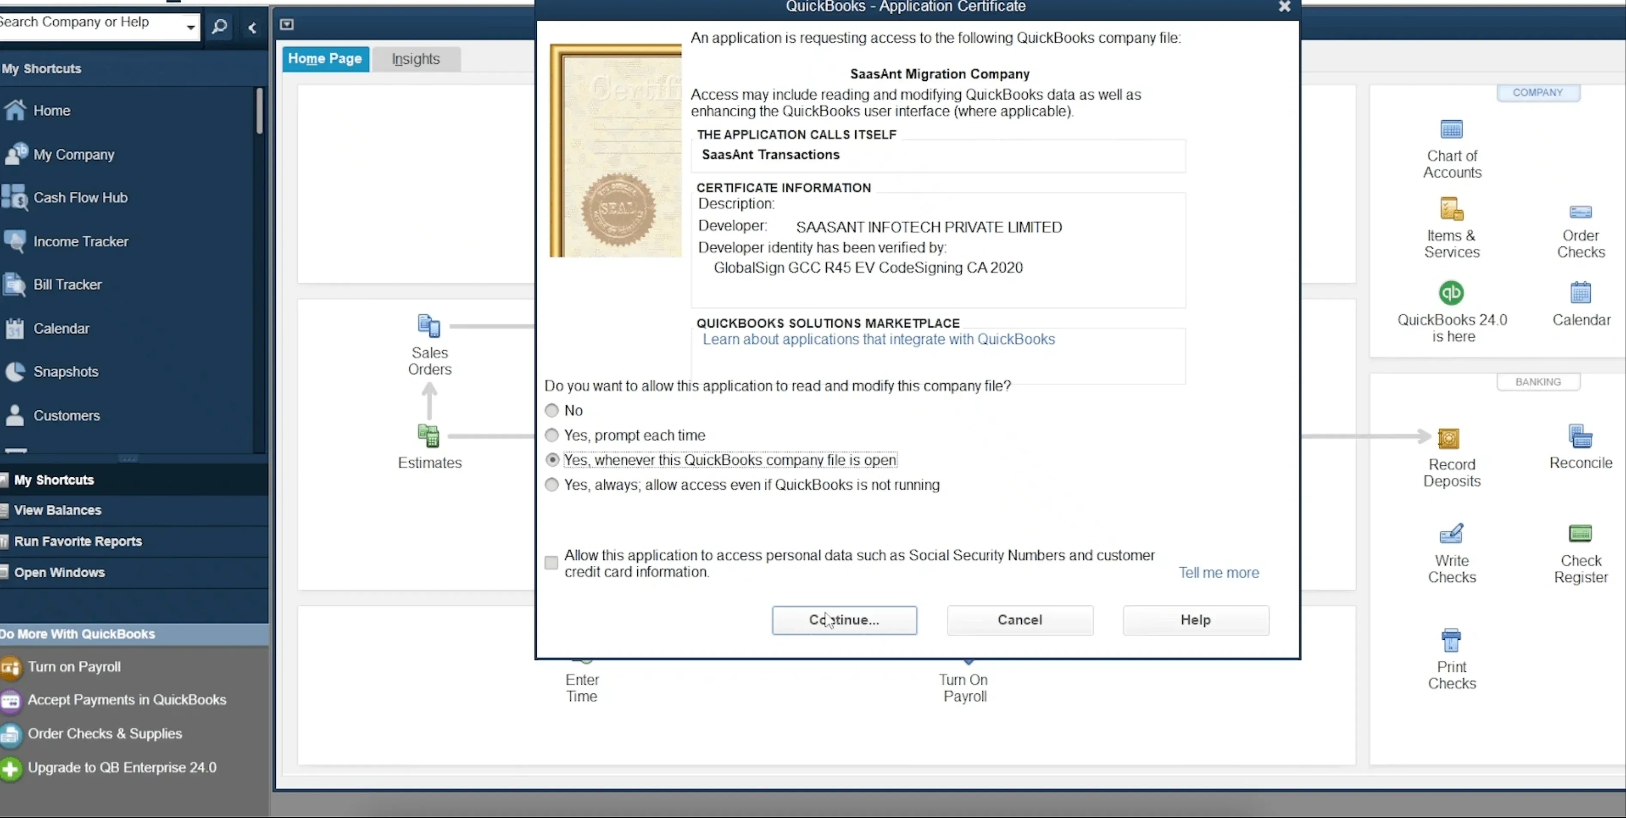Open Calendar shortcut in left sidebar
This screenshot has height=818, width=1626.
[x=47, y=329]
